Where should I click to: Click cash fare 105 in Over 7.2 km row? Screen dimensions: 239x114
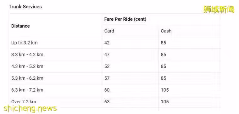[165, 102]
